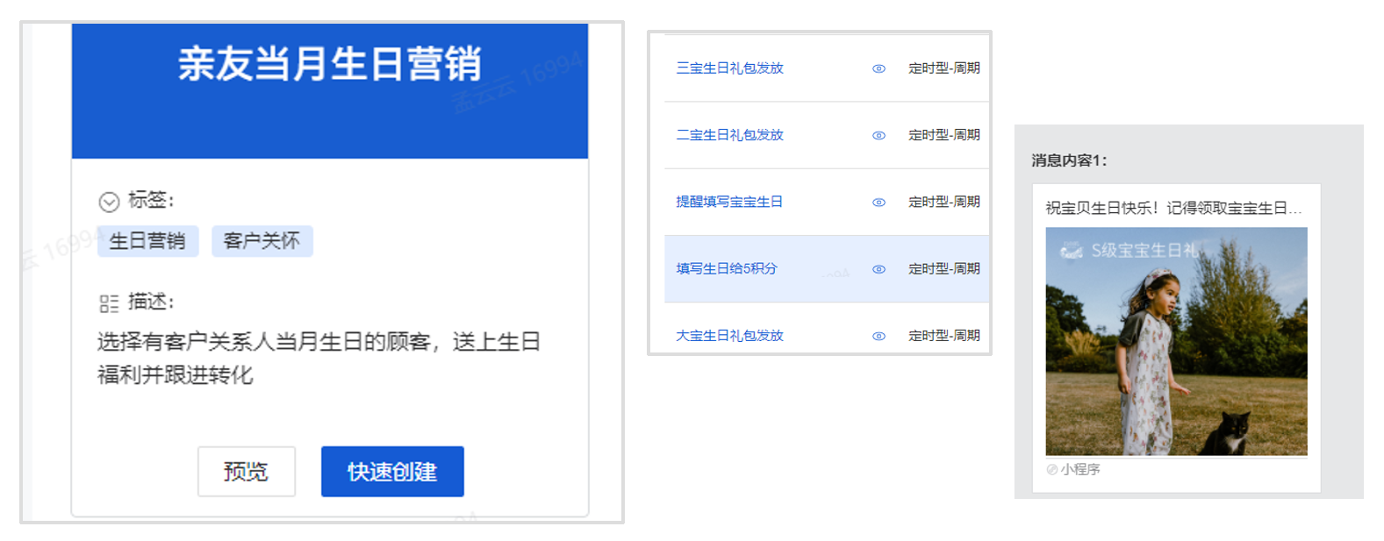Click the eye icon for 二宝生日礼包发放
The image size is (1384, 541).
pyautogui.click(x=878, y=135)
